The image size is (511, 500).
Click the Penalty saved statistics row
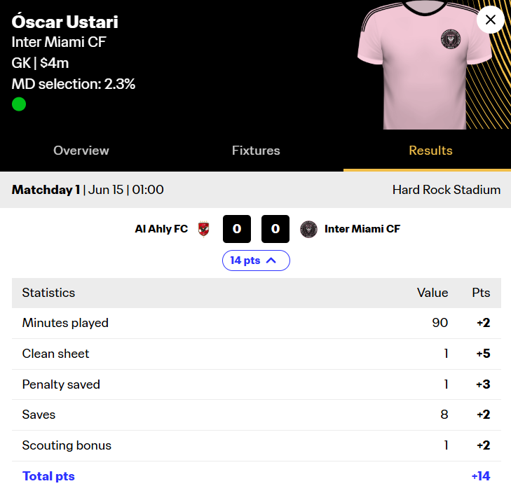click(256, 384)
